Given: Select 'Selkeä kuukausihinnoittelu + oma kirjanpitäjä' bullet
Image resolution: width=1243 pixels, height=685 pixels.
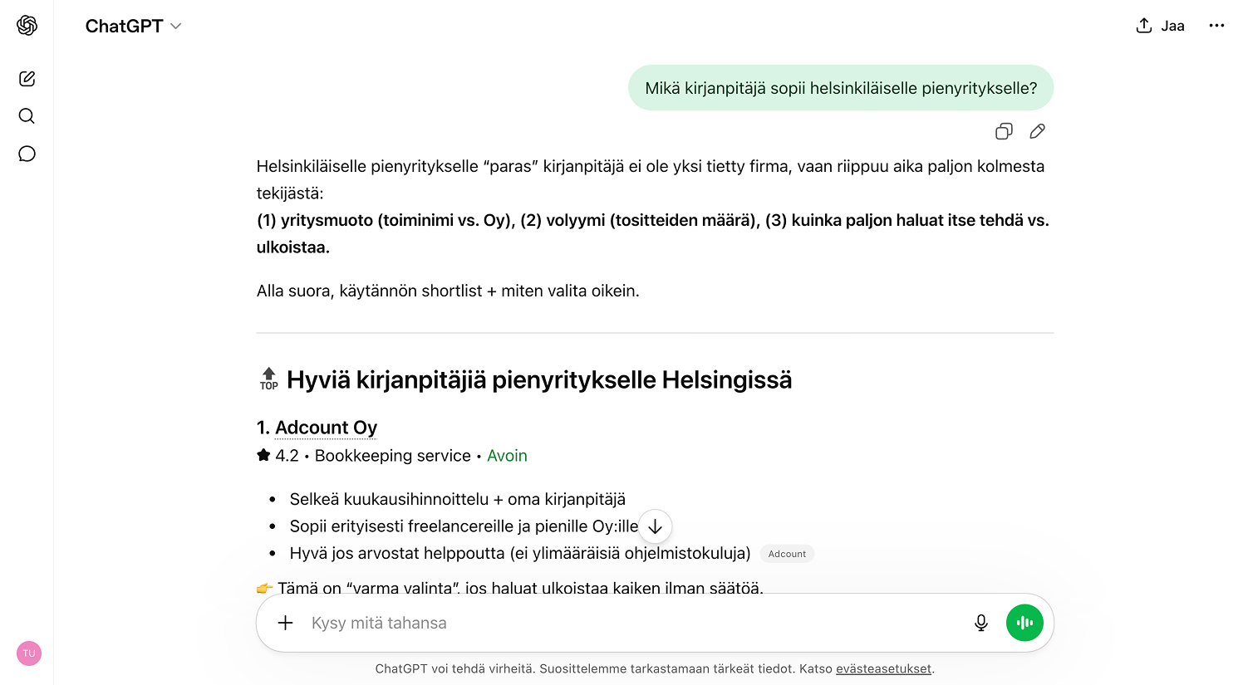Looking at the screenshot, I should click(457, 499).
